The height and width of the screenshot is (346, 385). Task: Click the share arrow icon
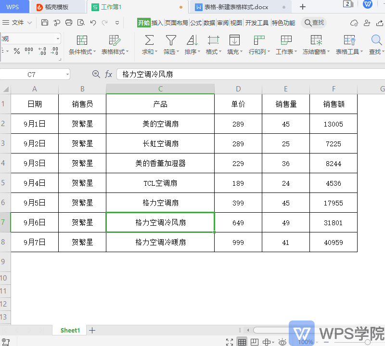tap(380, 23)
